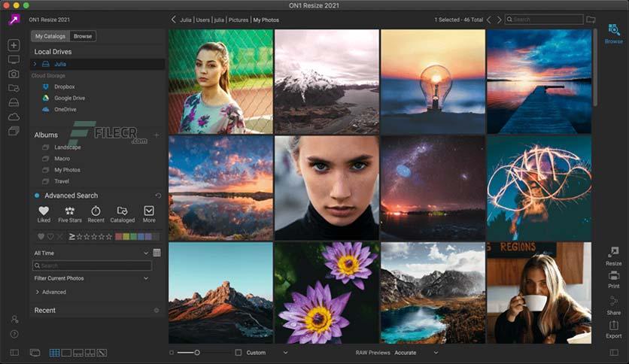The width and height of the screenshot is (629, 364).
Task: Click the plus icon in left sidebar
Action: coord(14,45)
